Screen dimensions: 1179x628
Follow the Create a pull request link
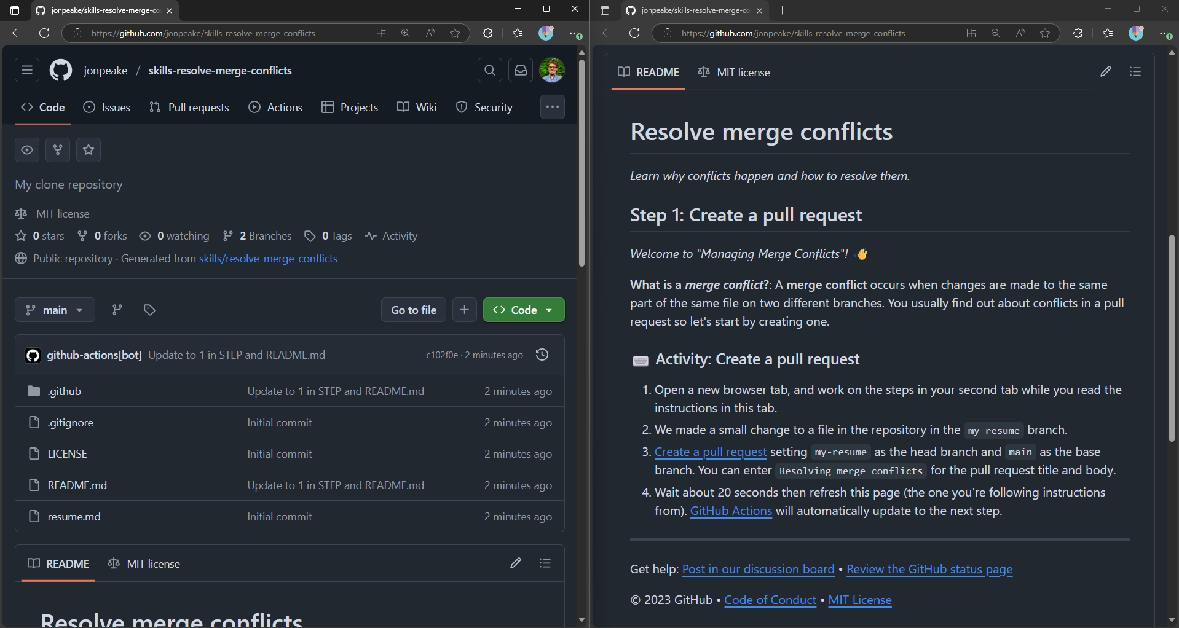711,452
